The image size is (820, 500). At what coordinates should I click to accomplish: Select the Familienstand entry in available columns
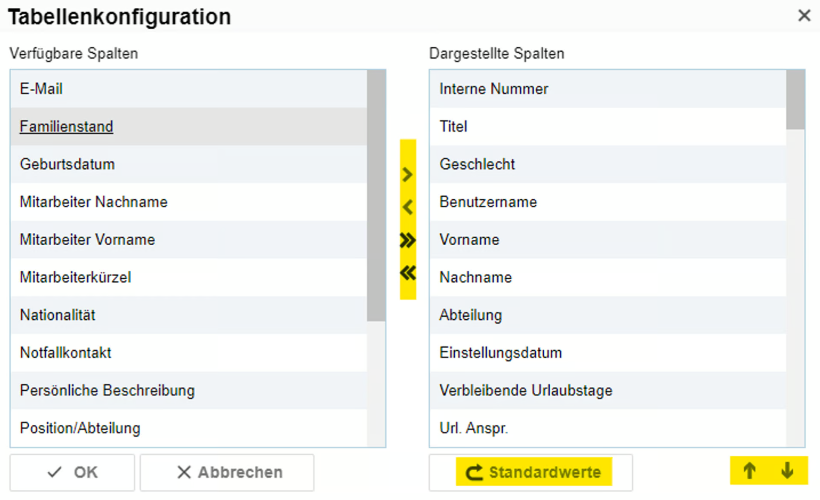(67, 127)
